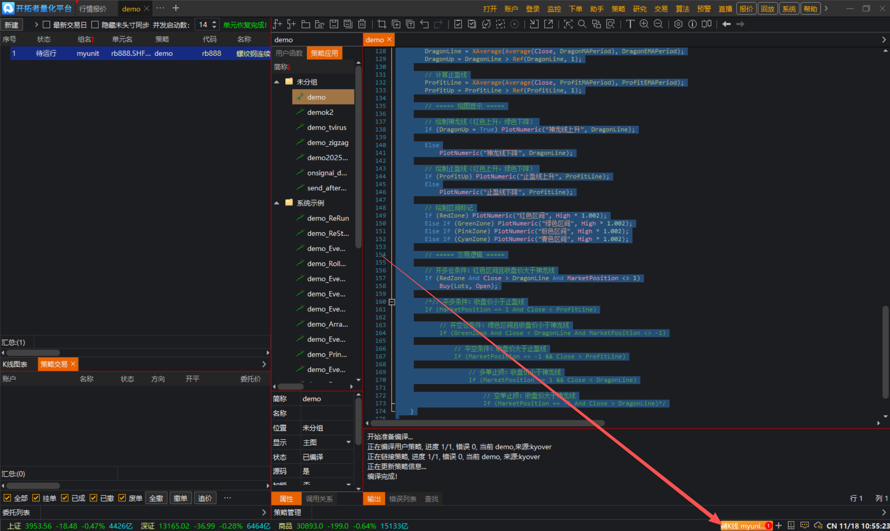
Task: Switch to the 错误列表 tab
Action: coord(403,498)
